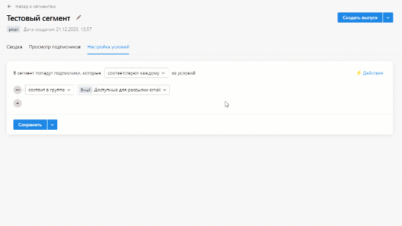This screenshot has width=402, height=226.
Task: Select the 'Настройка условий' tab
Action: [x=108, y=47]
